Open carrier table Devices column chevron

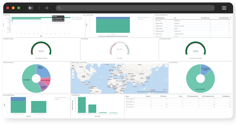click(151, 96)
